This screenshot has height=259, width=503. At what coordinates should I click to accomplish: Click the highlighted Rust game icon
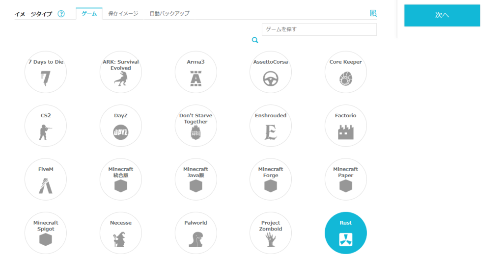coord(345,233)
